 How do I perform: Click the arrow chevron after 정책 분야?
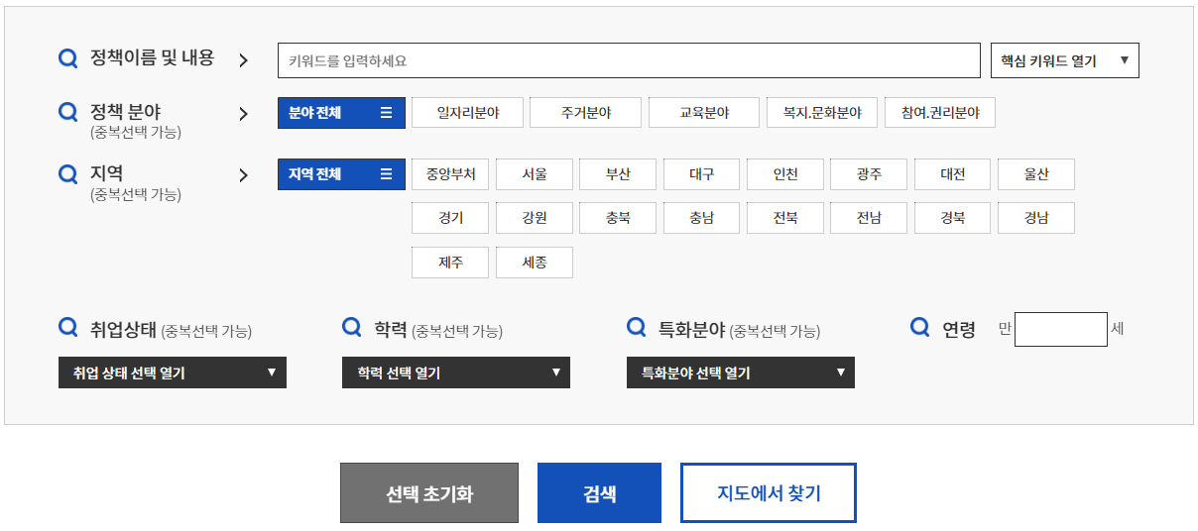click(x=243, y=114)
